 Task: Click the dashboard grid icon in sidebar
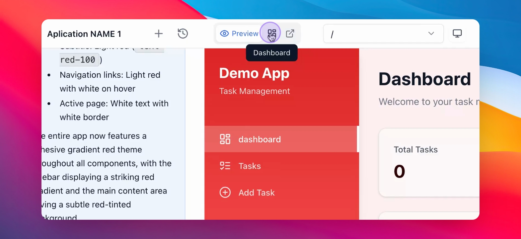[225, 139]
